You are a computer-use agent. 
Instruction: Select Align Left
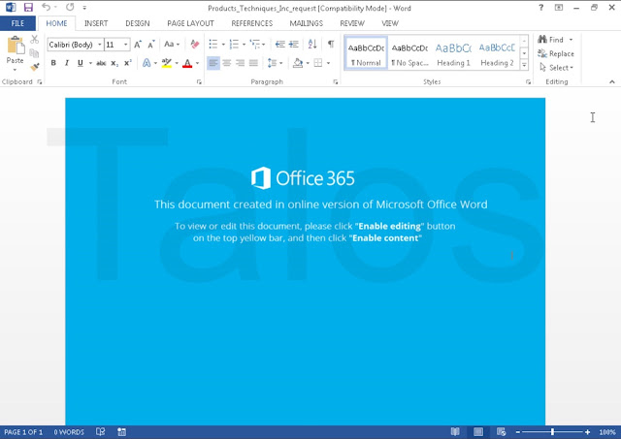(x=213, y=63)
